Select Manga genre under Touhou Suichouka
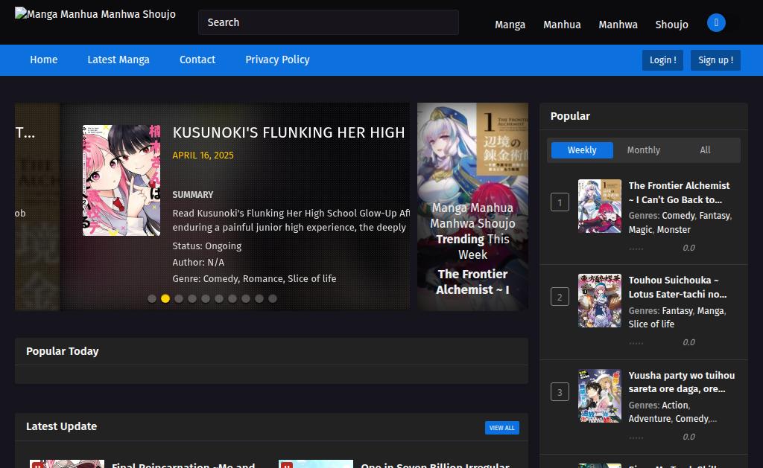 [710, 311]
